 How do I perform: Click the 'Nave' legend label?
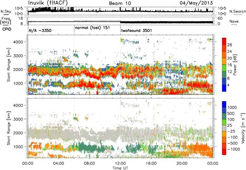[x=234, y=21]
